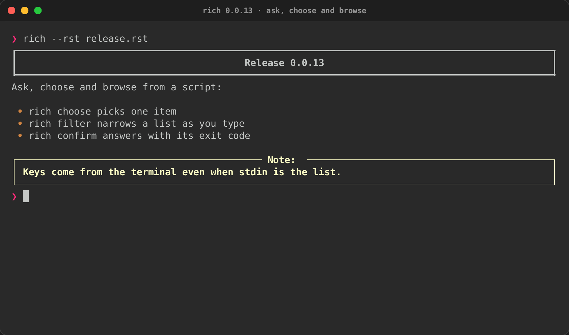Click the pink prompt arrow before 'rich --rst'
The image size is (569, 335).
[x=15, y=39]
